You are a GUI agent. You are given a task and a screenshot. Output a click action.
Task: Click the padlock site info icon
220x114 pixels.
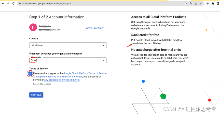(20, 4)
